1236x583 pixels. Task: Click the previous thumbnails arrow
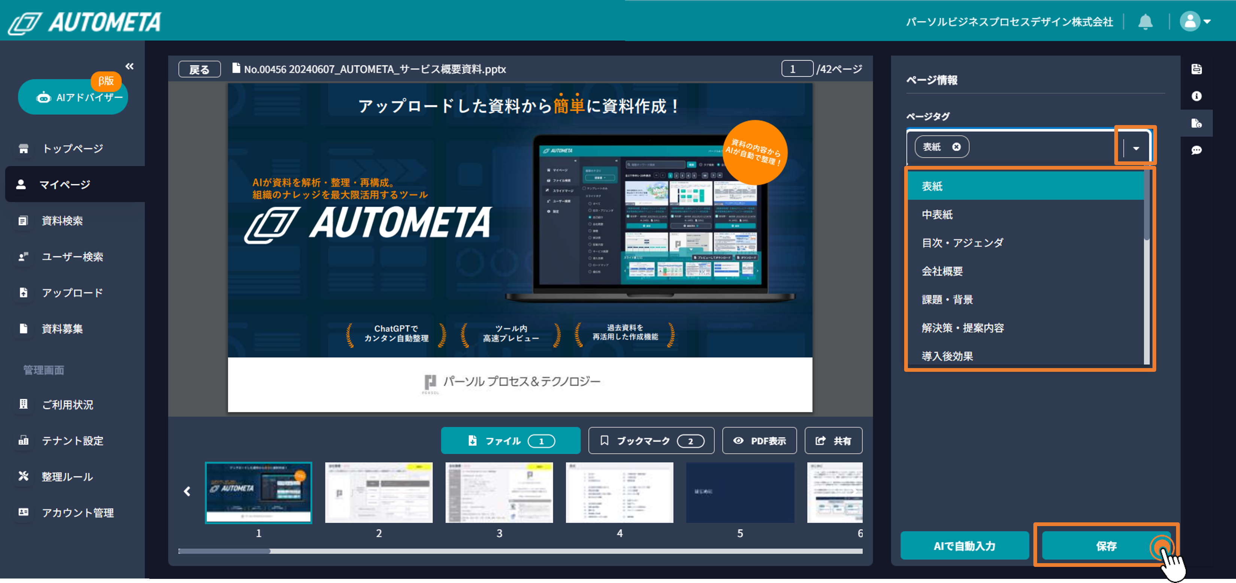point(187,491)
